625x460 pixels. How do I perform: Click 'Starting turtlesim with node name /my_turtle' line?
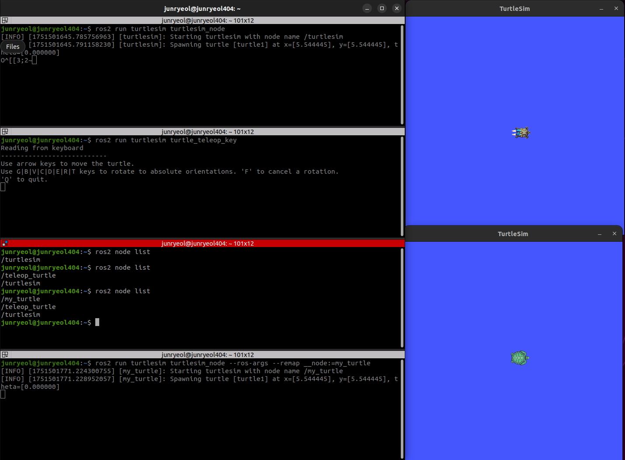pos(257,371)
